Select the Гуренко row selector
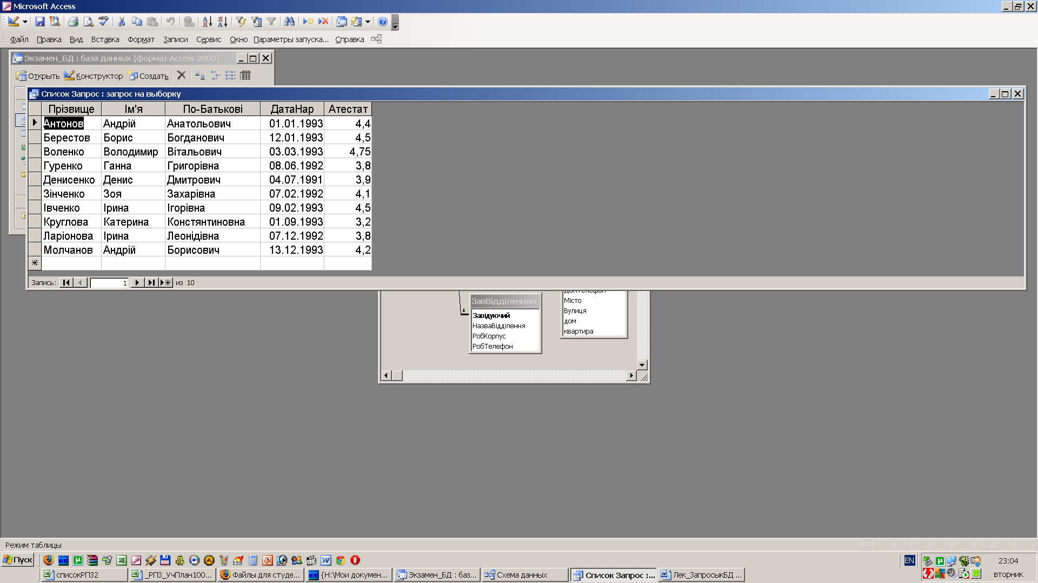This screenshot has width=1038, height=583. click(35, 166)
